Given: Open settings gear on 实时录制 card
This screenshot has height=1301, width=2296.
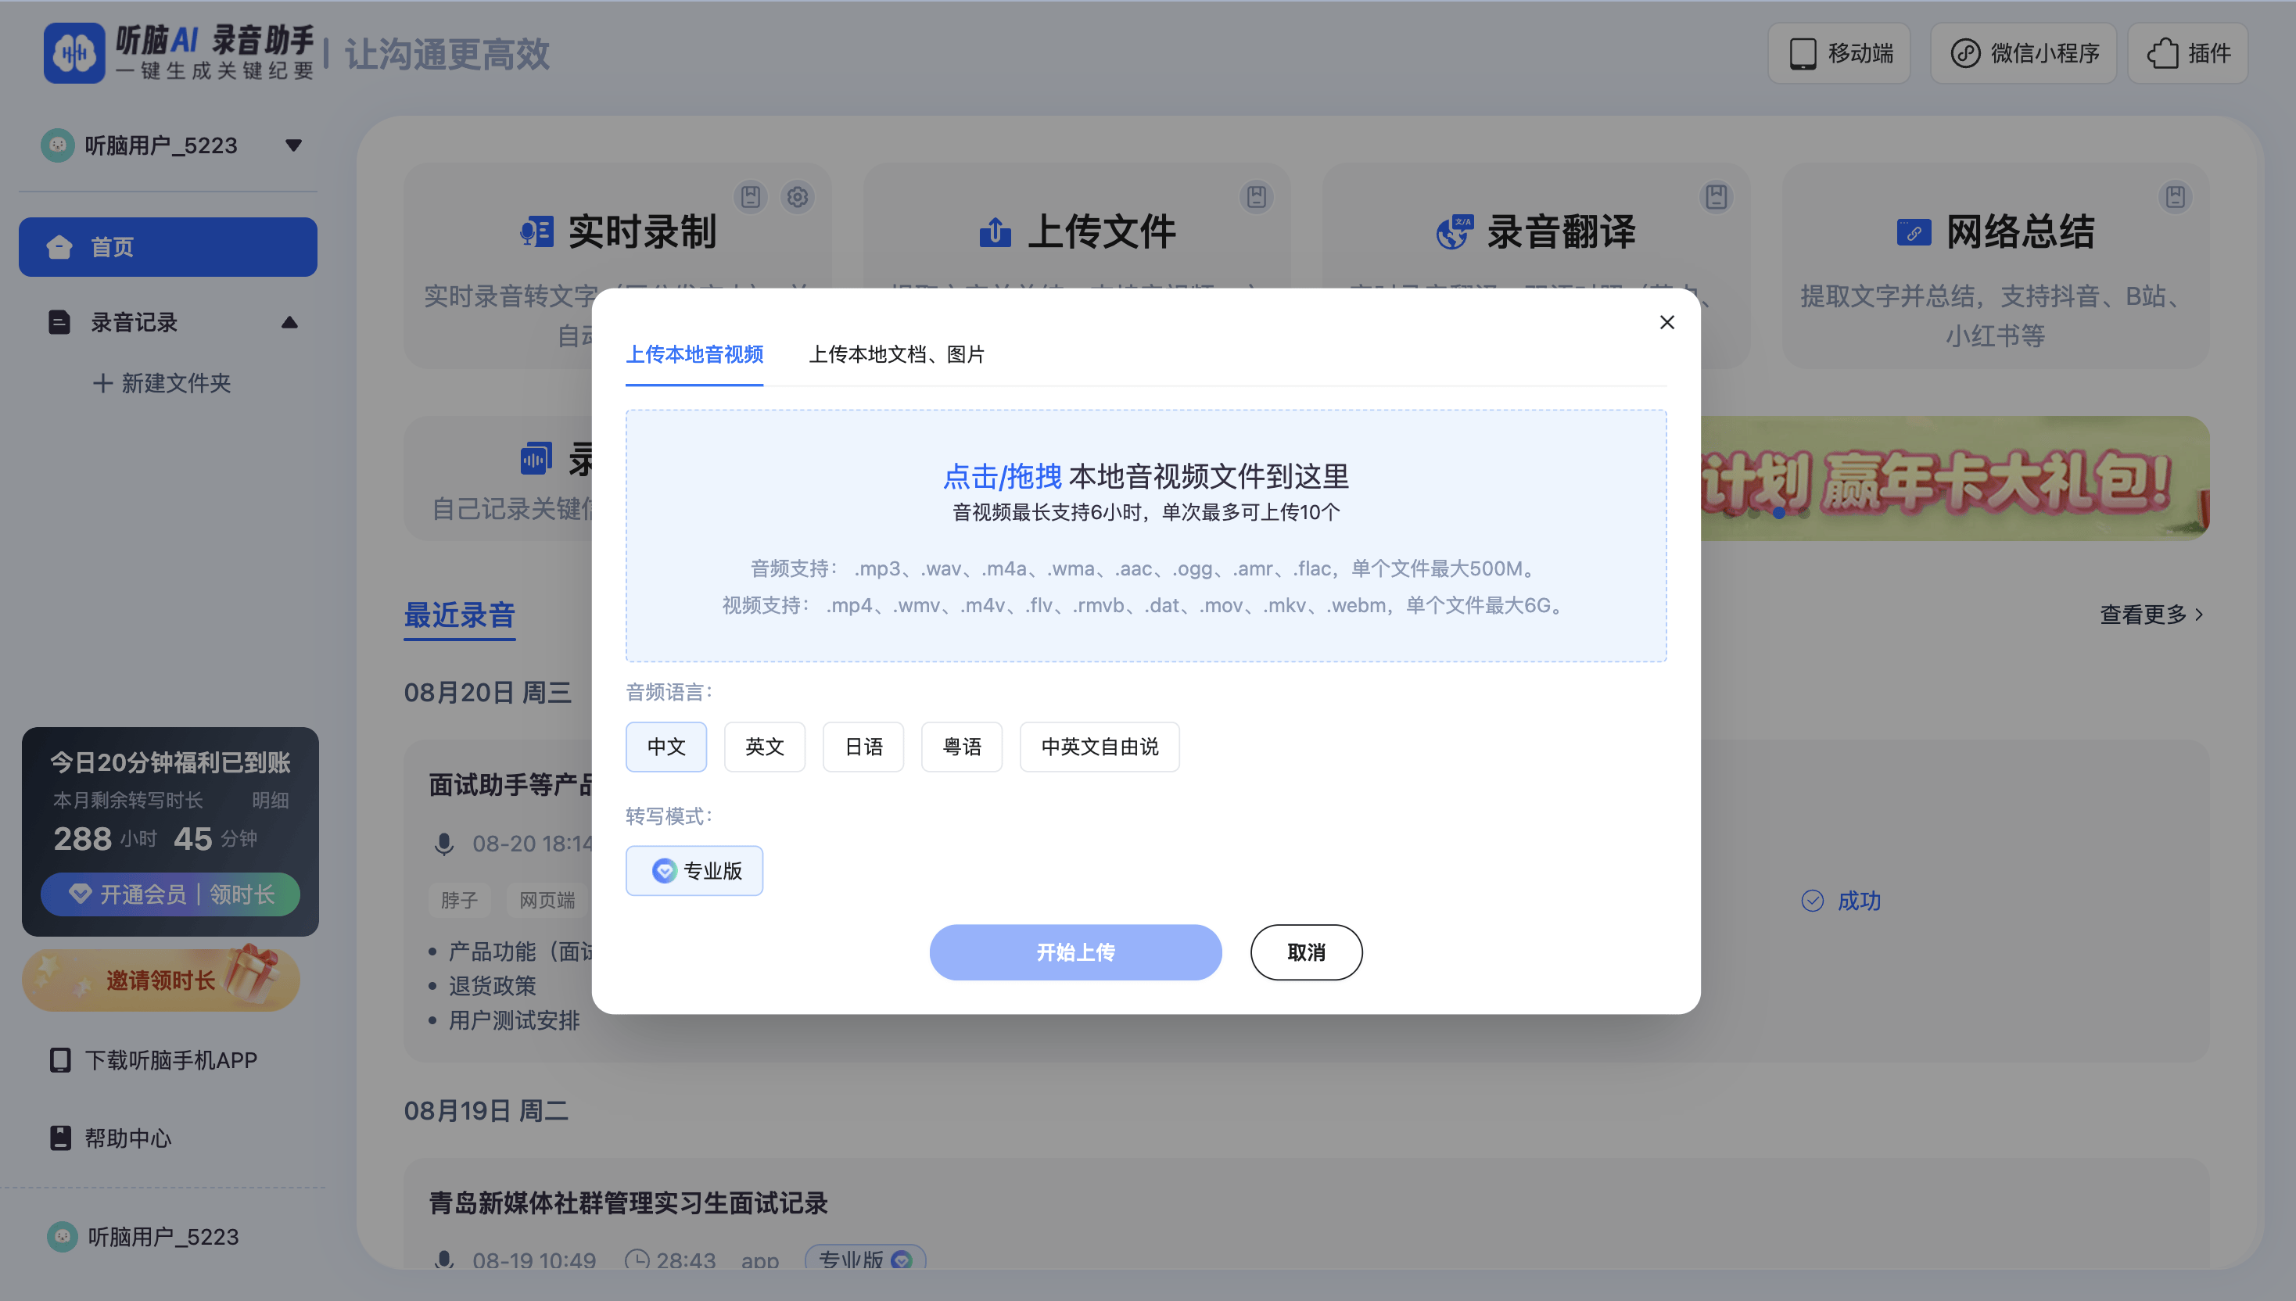Looking at the screenshot, I should 796,198.
